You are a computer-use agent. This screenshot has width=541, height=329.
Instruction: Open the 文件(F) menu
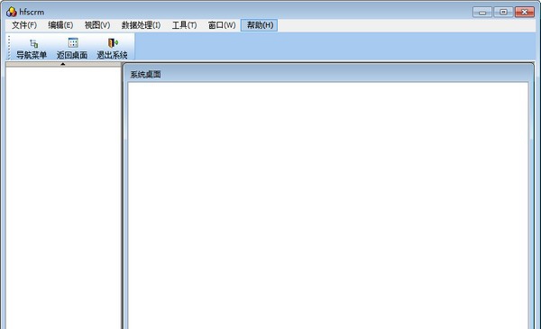(x=24, y=25)
